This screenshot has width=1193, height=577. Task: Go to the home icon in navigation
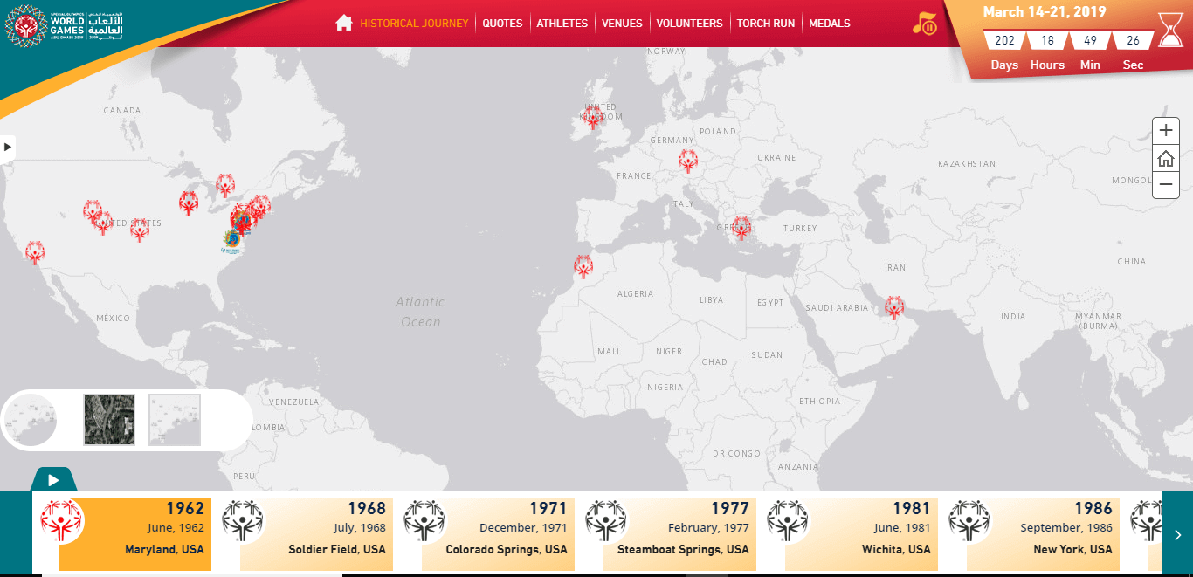point(343,23)
